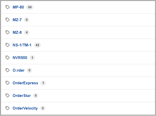Open the NS-1/TM-1 label link
Screen dimensions: 156x116
point(22,45)
